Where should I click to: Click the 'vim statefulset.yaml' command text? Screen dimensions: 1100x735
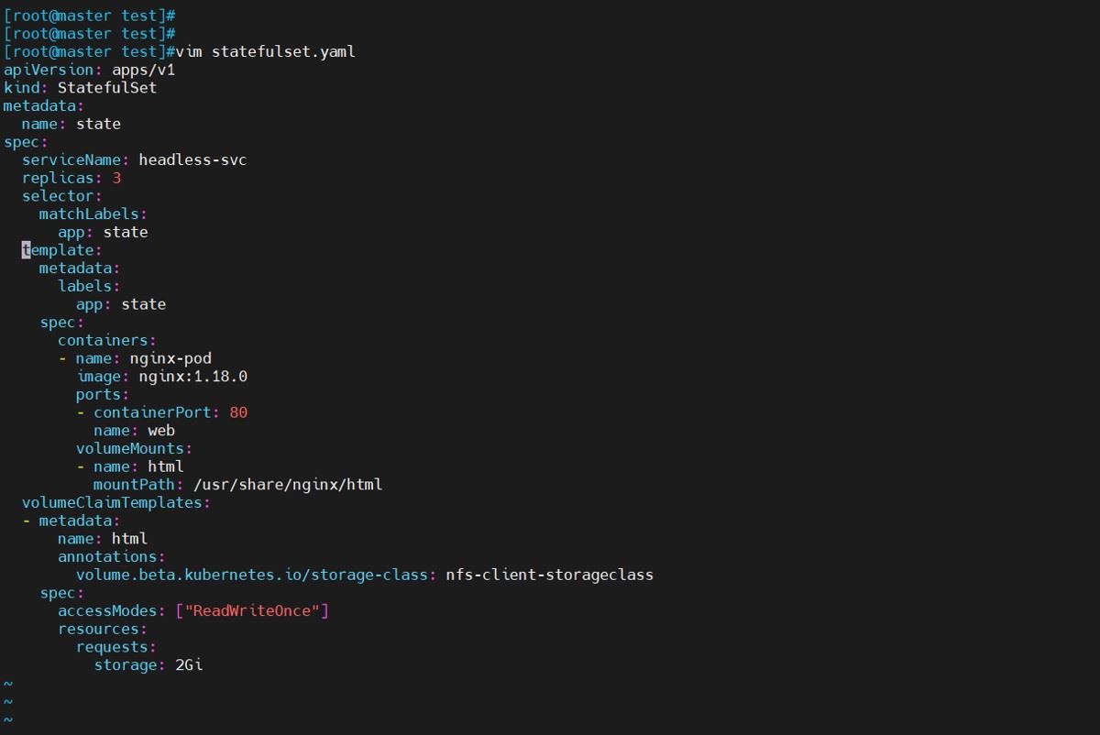point(265,51)
